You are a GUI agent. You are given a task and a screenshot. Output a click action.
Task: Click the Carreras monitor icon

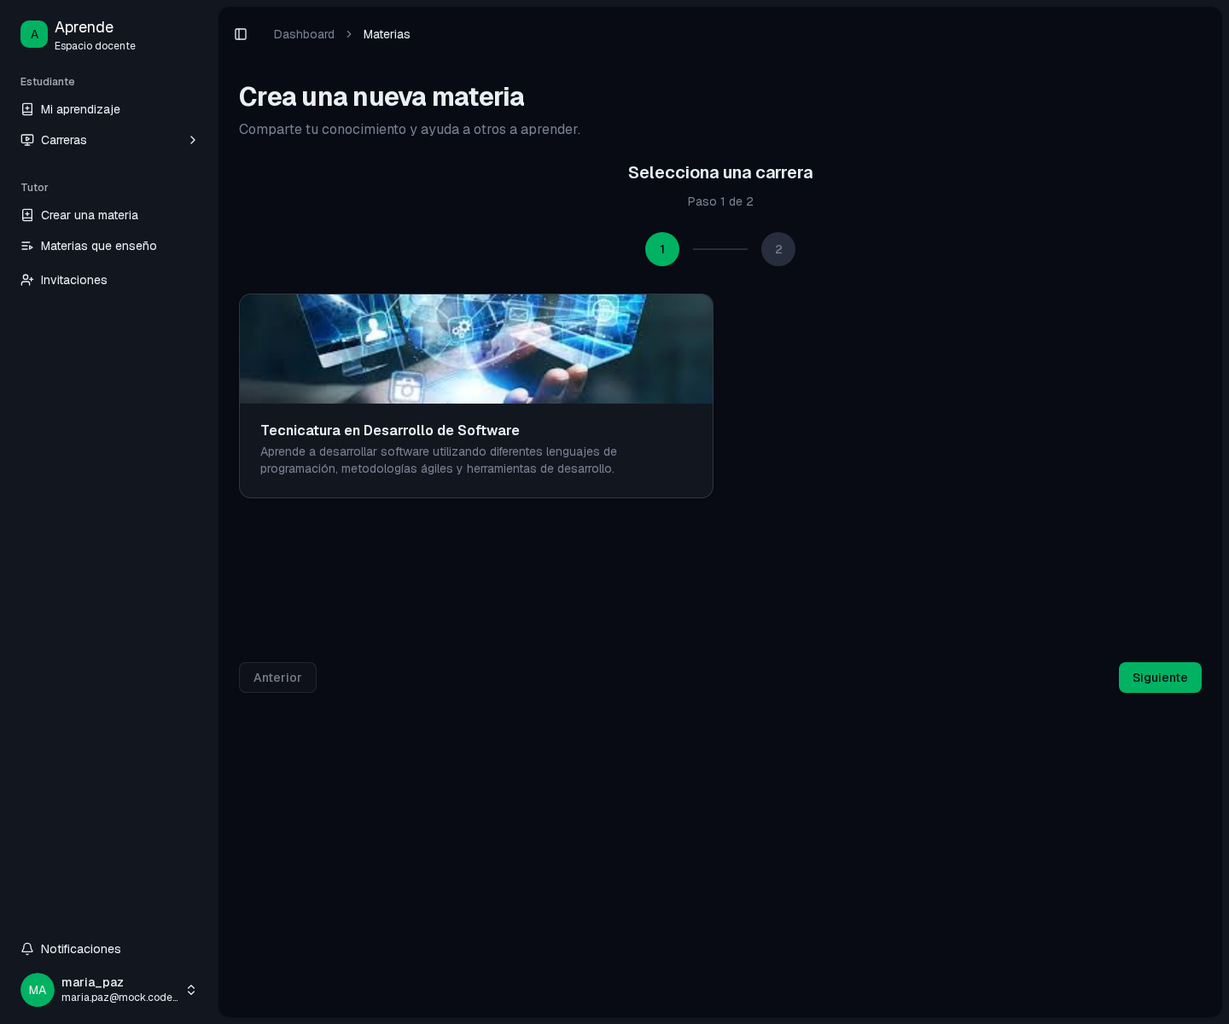27,140
